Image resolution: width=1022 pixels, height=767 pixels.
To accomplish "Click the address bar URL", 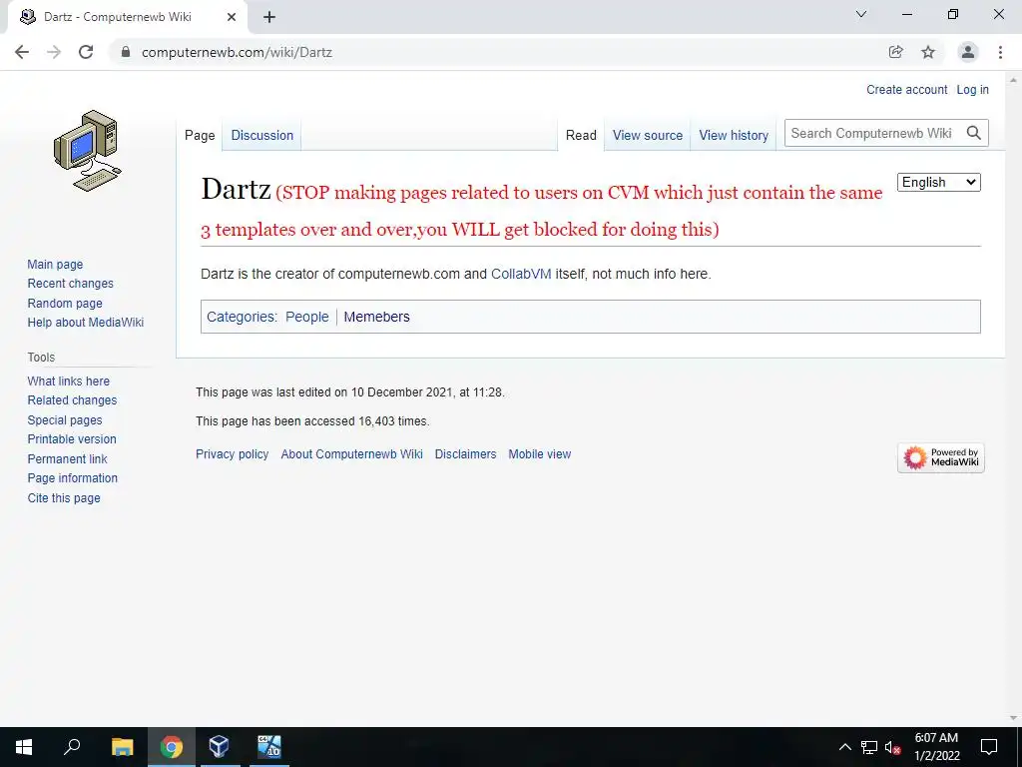I will coord(237,52).
